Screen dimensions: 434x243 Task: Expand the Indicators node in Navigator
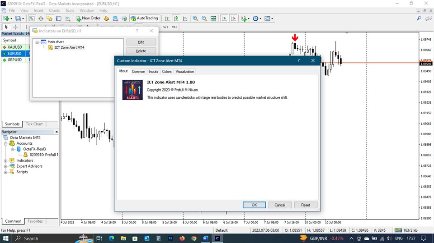(x=5, y=160)
